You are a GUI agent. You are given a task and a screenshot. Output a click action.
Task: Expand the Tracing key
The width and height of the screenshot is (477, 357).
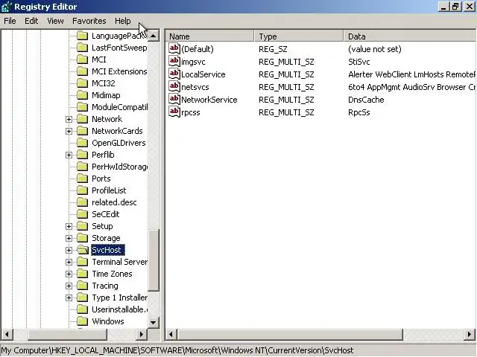[69, 286]
